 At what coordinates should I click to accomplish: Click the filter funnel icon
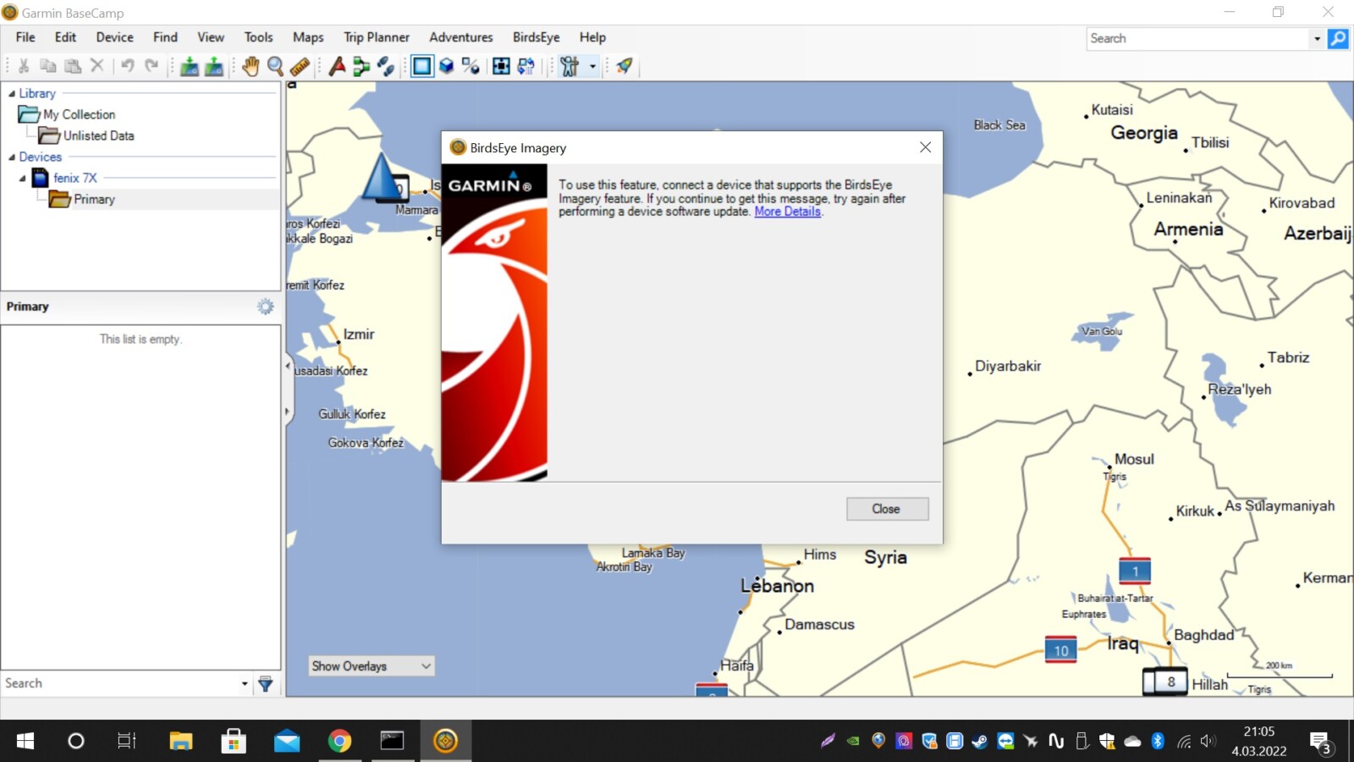[x=266, y=684]
